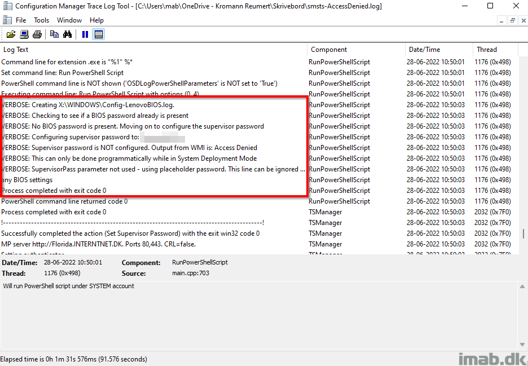Open the File menu
Screen dimensions: 528x366
pos(21,20)
